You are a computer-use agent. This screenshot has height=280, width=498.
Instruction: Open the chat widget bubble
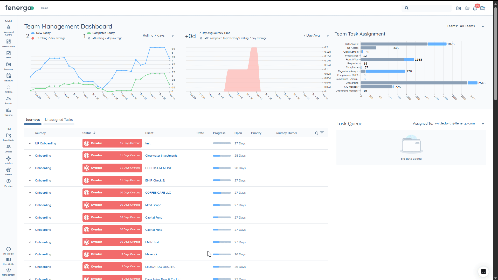coord(483,271)
